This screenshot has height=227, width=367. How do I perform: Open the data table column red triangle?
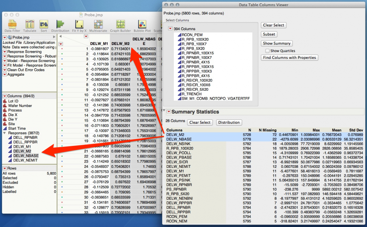click(86, 37)
